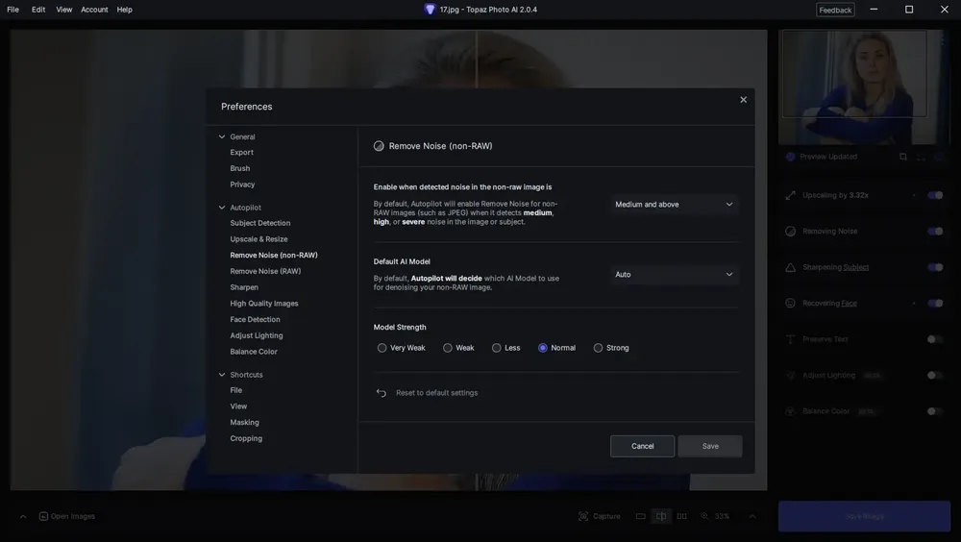Image resolution: width=961 pixels, height=542 pixels.
Task: Click the image preview thumbnail
Action: [x=854, y=74]
